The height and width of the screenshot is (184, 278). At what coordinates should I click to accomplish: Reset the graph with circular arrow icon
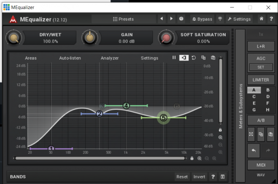click(x=194, y=58)
